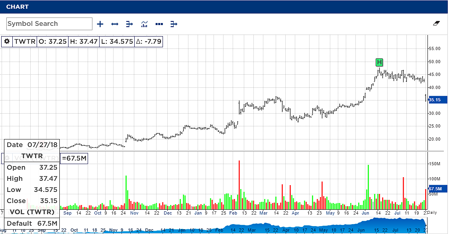449x234 pixels.
Task: Click the tallest red volume bar in February
Action: 239,185
